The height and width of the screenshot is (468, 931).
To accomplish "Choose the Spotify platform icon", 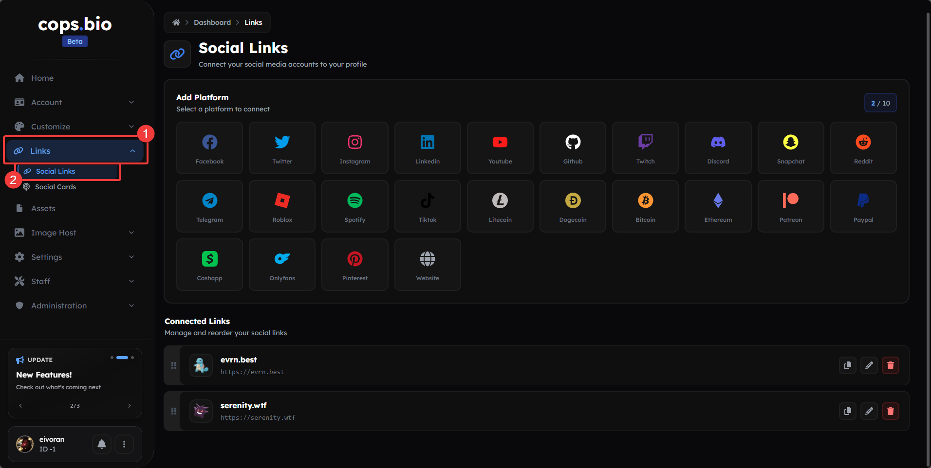I will click(x=354, y=206).
